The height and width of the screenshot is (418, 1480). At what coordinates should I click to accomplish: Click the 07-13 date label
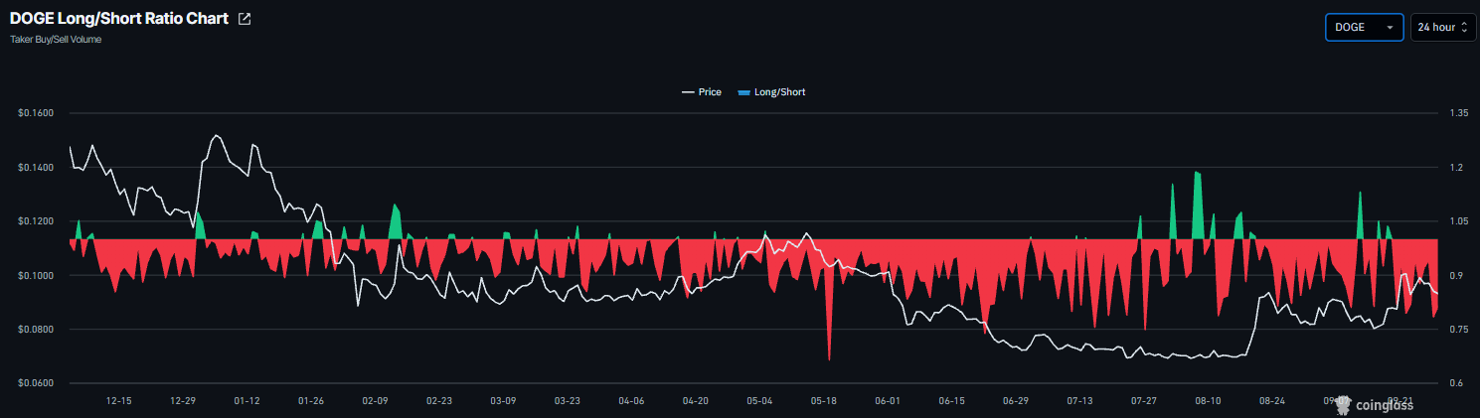(1079, 401)
